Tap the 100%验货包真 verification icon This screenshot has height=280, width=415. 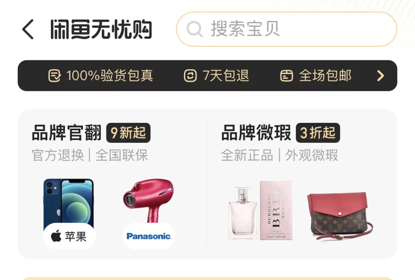coord(55,76)
